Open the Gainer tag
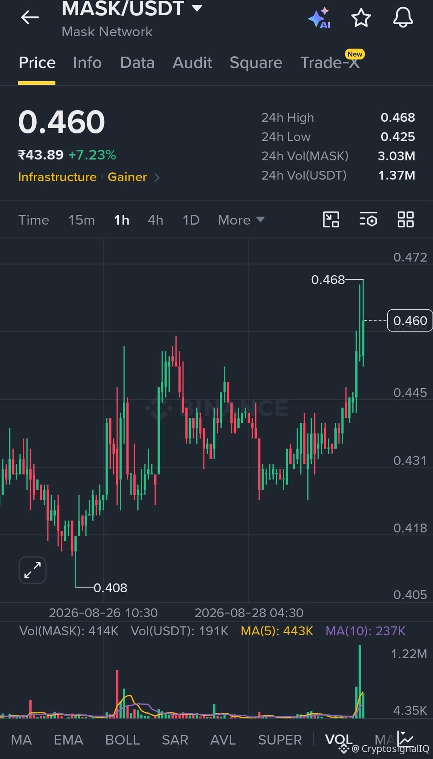This screenshot has height=759, width=433. coord(127,177)
